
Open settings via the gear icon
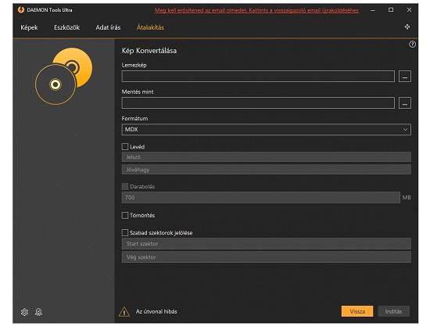coord(24,312)
